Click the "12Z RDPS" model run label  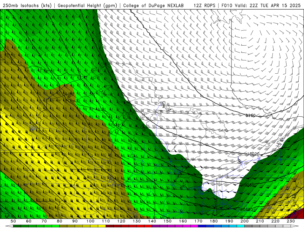pyautogui.click(x=204, y=6)
